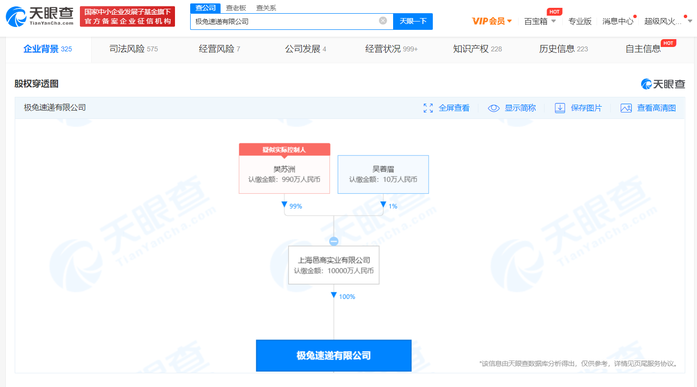
Task: Open the 专业版 link
Action: pos(580,22)
